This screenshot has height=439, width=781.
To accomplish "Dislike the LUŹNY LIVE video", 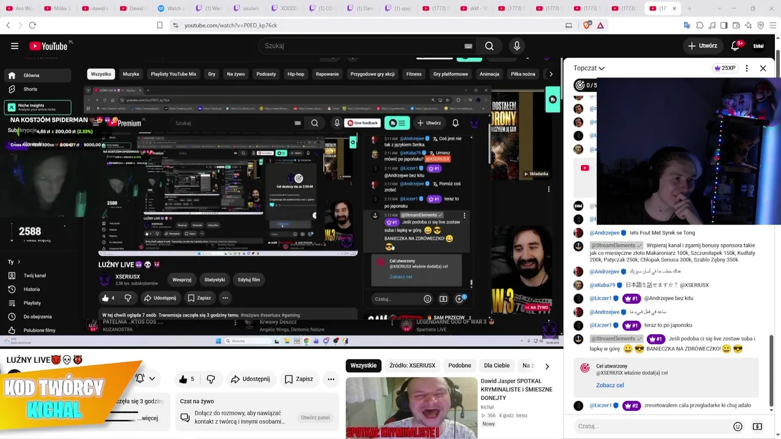I will click(211, 379).
